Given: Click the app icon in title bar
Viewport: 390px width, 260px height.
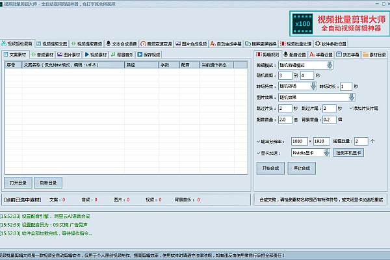Looking at the screenshot, I should [1, 4].
